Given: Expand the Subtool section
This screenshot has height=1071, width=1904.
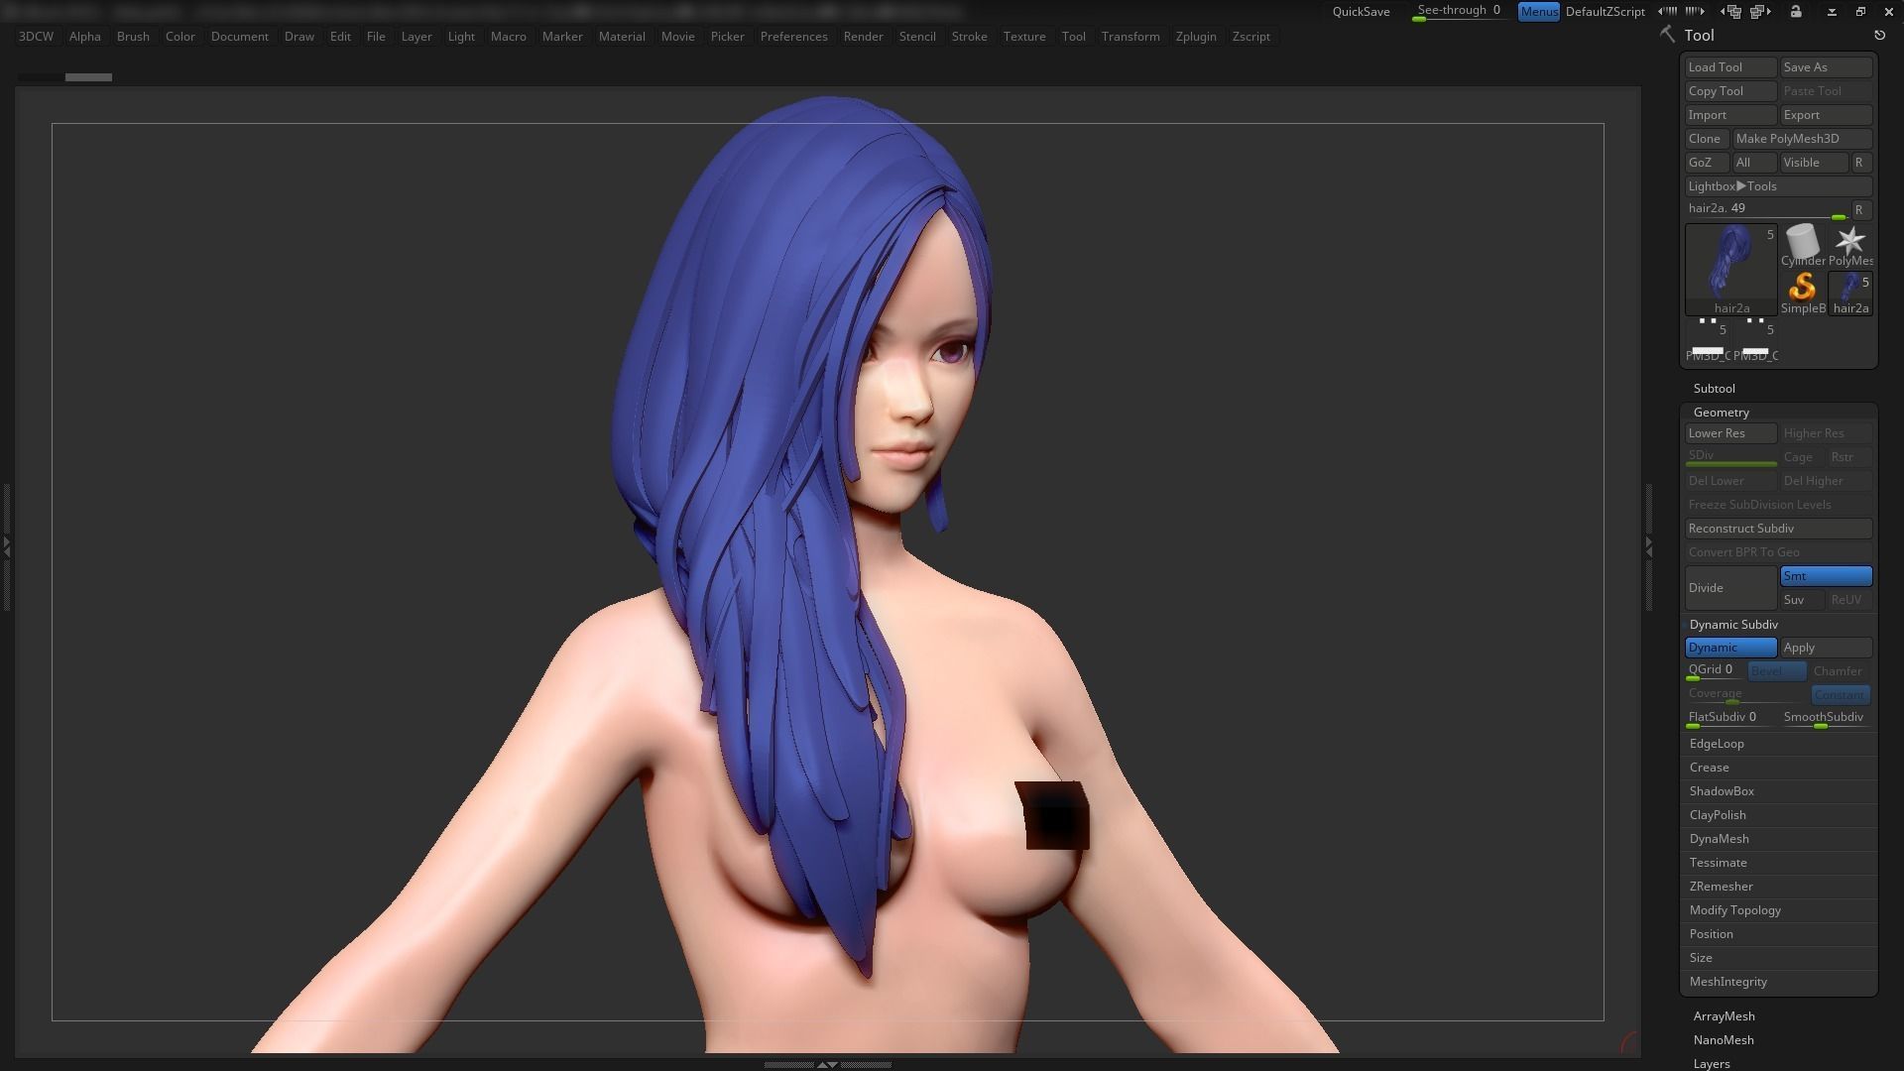Looking at the screenshot, I should (x=1715, y=389).
